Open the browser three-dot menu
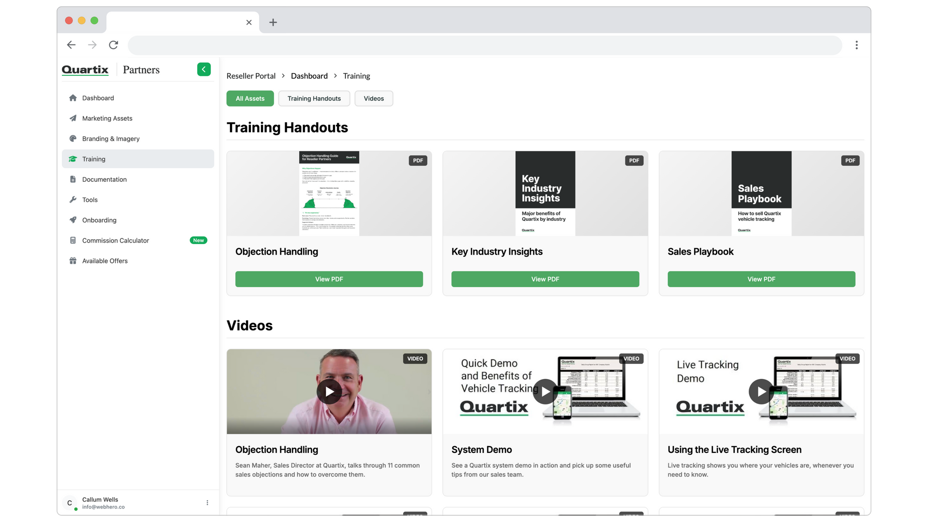Image resolution: width=928 pixels, height=522 pixels. coord(856,45)
